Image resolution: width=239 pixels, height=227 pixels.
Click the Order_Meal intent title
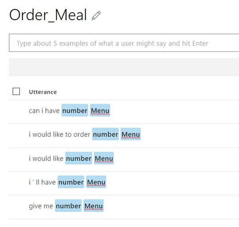point(48,15)
